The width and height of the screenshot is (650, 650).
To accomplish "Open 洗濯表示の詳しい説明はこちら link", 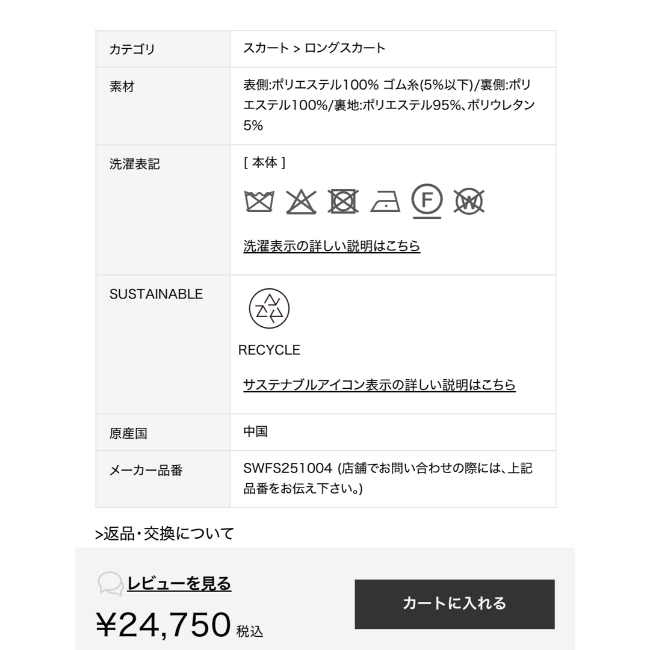I will 332,246.
